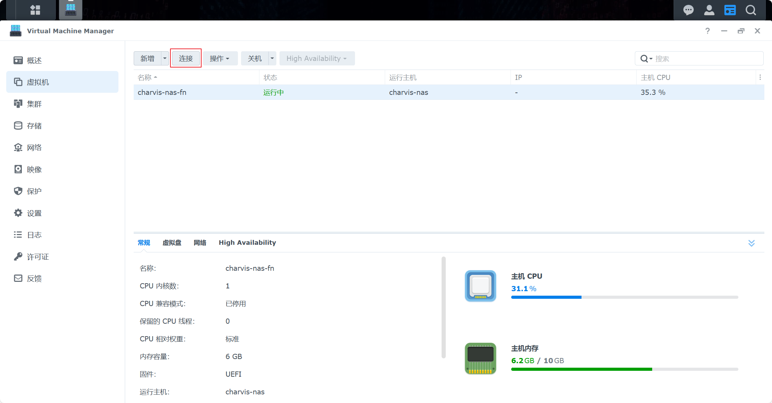Switch to the 虚拟盘 tab
This screenshot has width=772, height=403.
[x=172, y=243]
